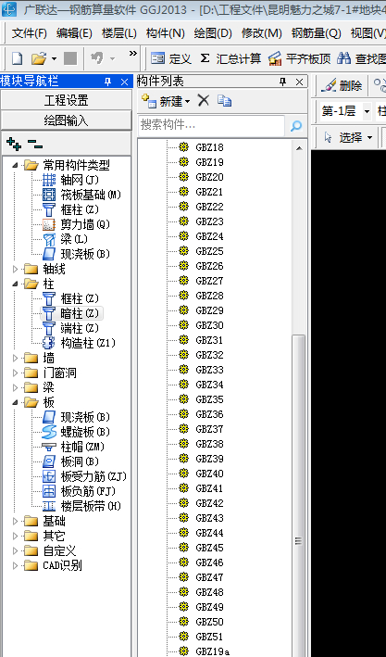Viewport: 386px width, 657px height.
Task: Click the search magnifier icon
Action: [x=296, y=125]
